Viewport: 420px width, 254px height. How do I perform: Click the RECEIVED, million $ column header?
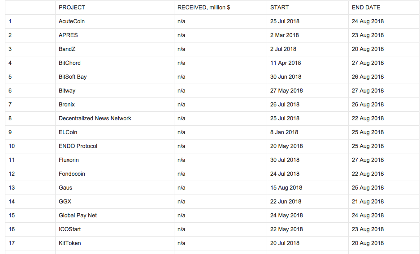tap(204, 8)
